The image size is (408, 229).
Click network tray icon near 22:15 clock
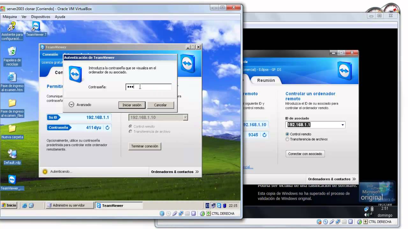pyautogui.click(x=214, y=205)
